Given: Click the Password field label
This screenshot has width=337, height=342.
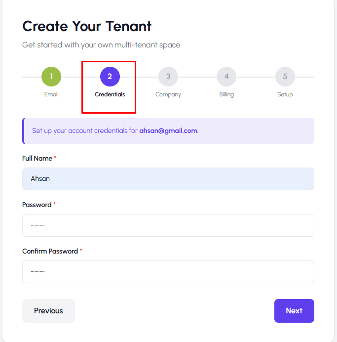Looking at the screenshot, I should pyautogui.click(x=37, y=205).
